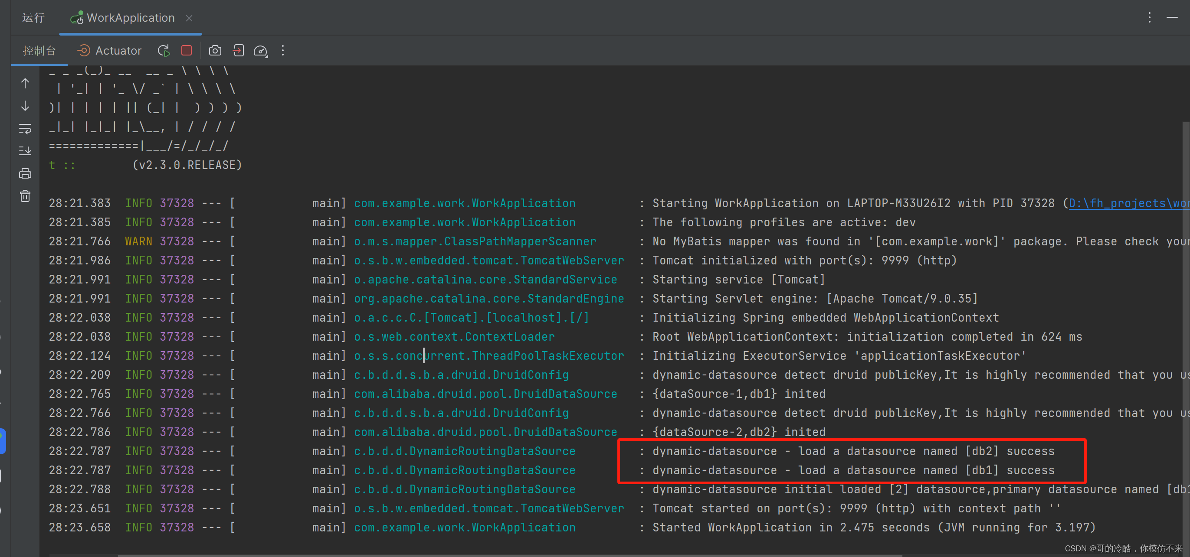Move down the stack trace
Image resolution: width=1190 pixels, height=557 pixels.
click(x=25, y=106)
